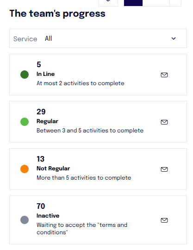
Task: Open the Regular progress card title
Action: click(47, 121)
